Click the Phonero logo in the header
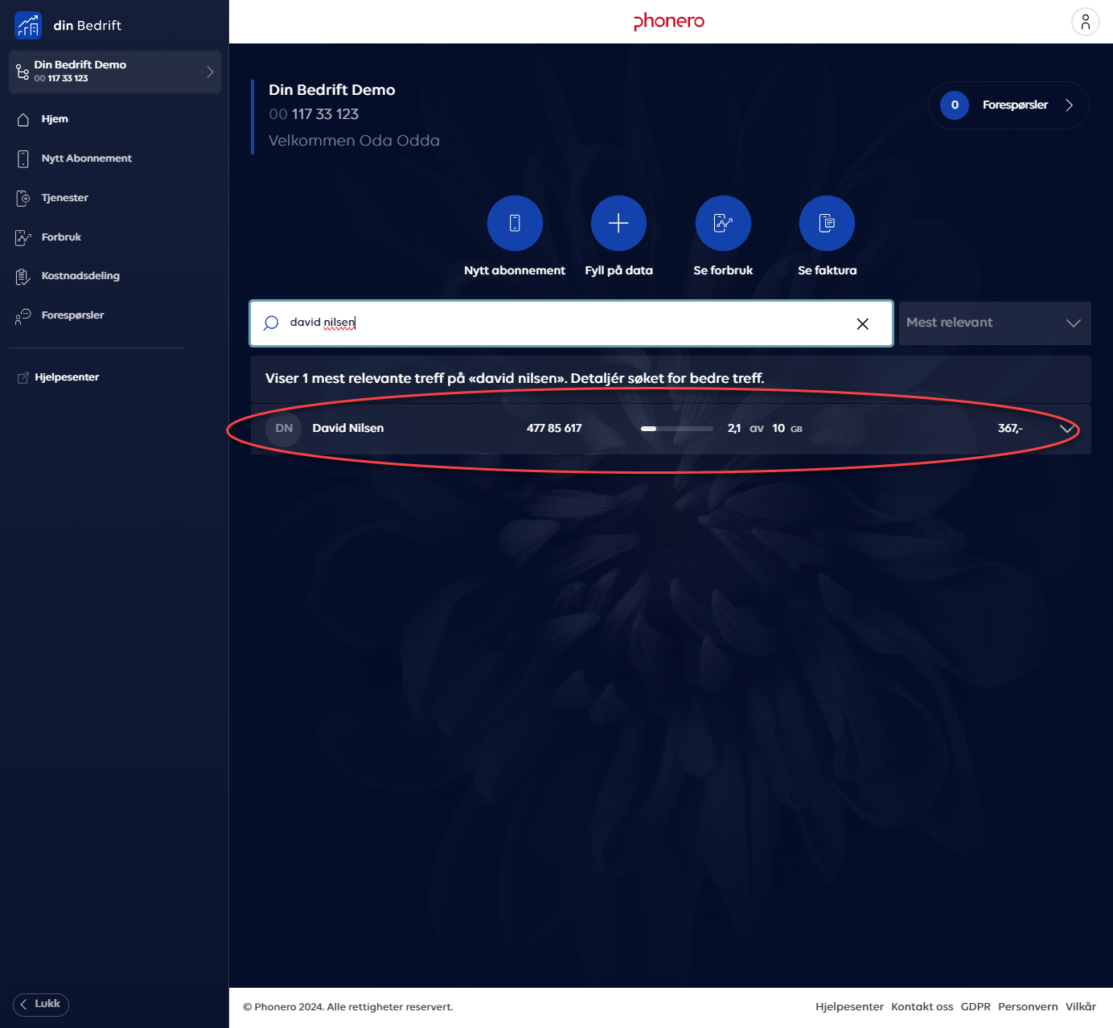 tap(669, 22)
